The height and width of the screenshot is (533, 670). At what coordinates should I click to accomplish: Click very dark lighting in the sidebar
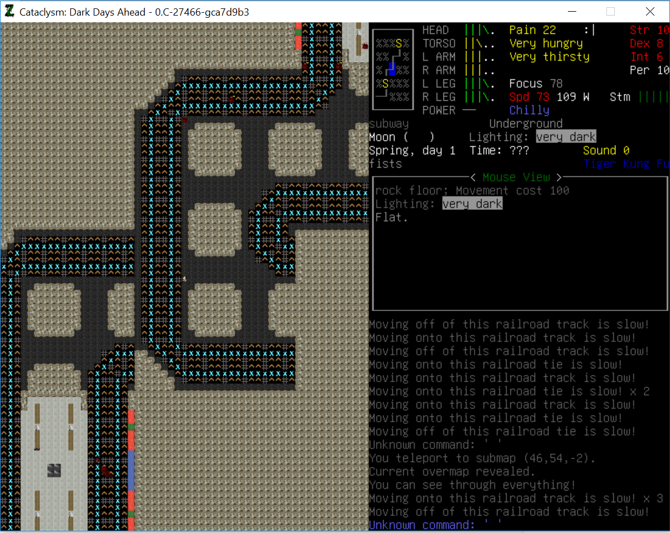click(566, 137)
